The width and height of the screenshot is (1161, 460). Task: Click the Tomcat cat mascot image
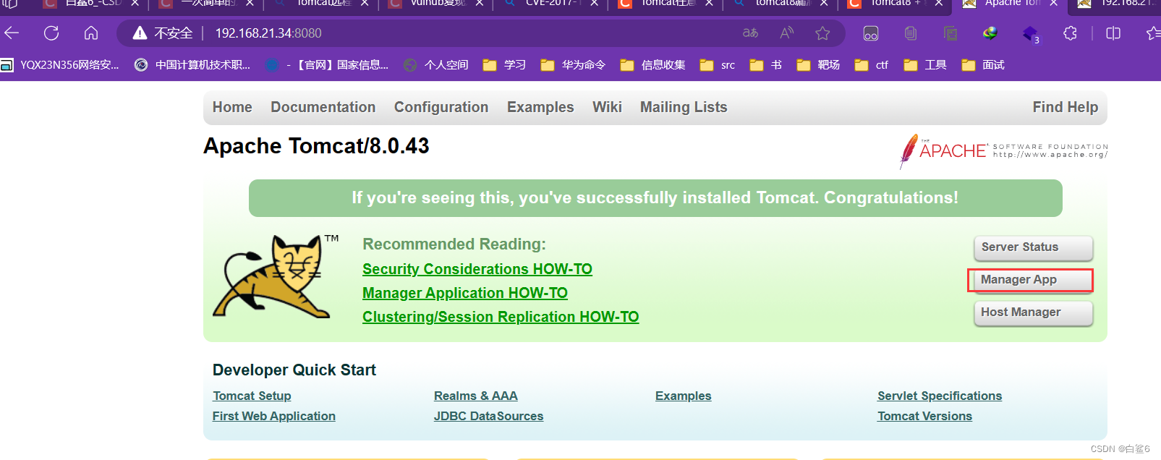(x=276, y=276)
